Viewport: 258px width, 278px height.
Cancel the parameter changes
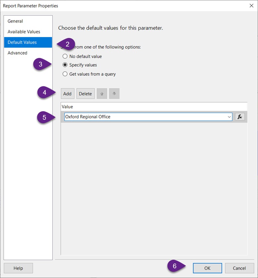tap(239, 268)
